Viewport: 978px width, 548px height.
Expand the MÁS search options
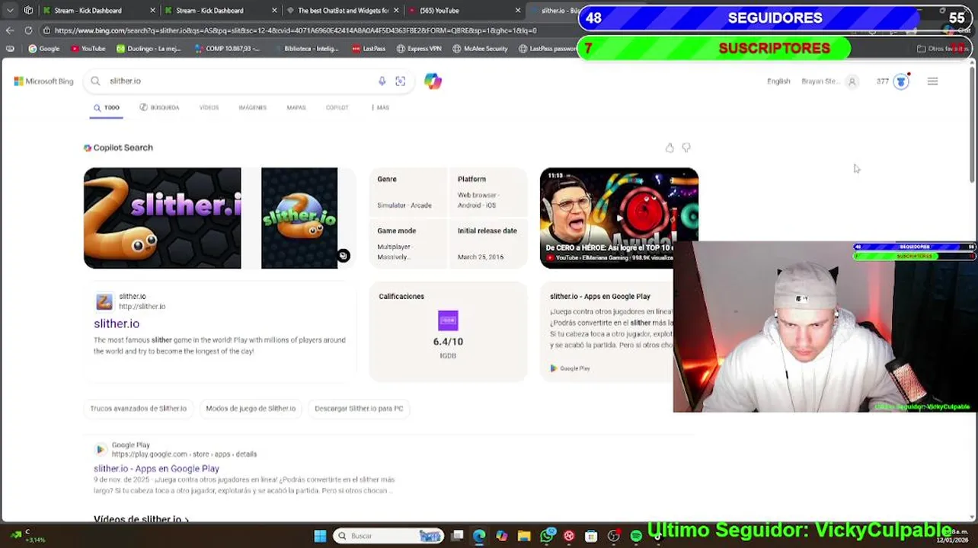381,107
